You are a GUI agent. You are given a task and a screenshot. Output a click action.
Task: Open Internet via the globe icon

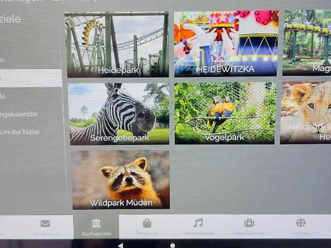(x=300, y=223)
